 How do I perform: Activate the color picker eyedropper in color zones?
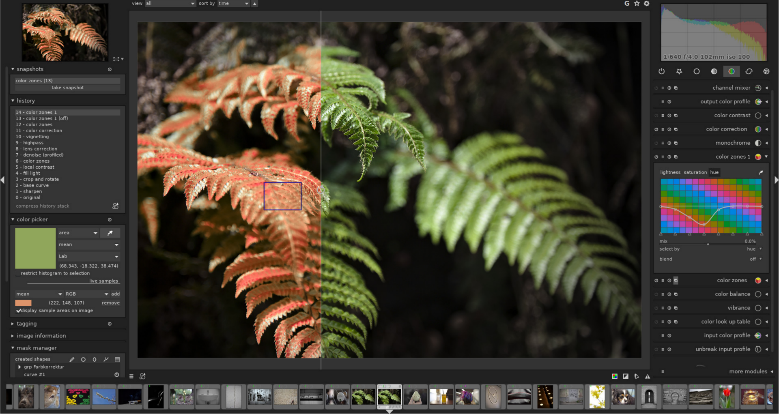(762, 172)
